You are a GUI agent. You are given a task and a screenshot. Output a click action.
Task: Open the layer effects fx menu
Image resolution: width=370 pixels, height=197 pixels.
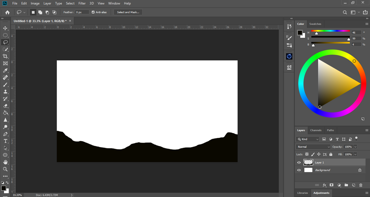point(324,185)
